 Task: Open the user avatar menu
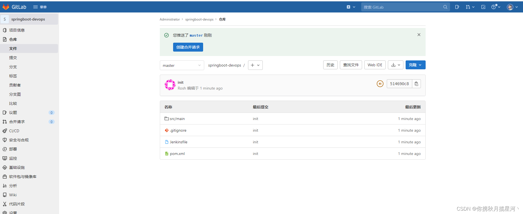512,7
